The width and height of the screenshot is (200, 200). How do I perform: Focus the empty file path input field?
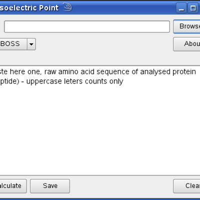87,26
